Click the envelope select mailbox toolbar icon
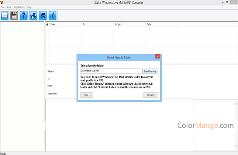238x155 pixels. [5, 15]
